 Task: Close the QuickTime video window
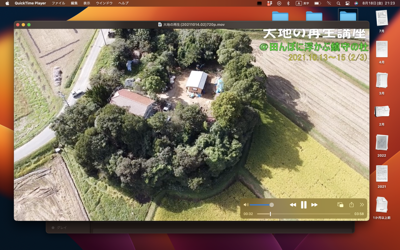point(18,25)
